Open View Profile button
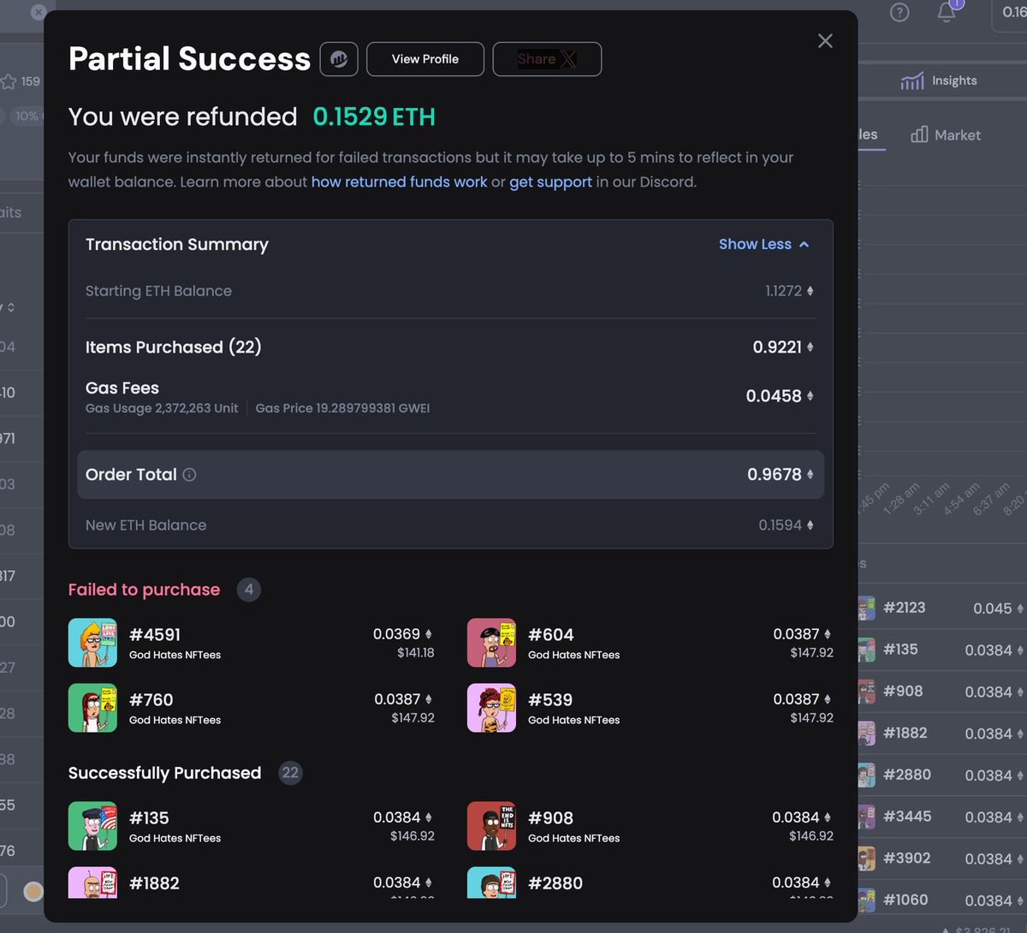 pyautogui.click(x=425, y=59)
